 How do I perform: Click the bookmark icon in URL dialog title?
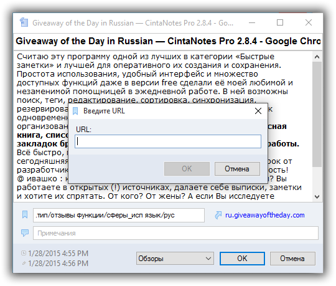pyautogui.click(x=75, y=111)
